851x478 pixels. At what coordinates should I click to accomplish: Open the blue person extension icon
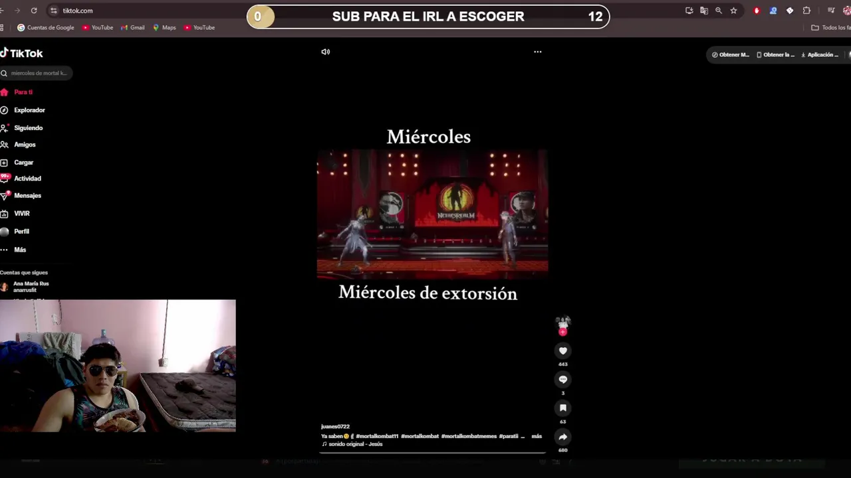[x=773, y=11]
